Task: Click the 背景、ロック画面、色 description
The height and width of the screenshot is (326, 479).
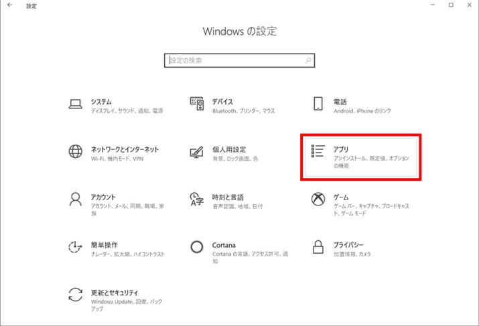Action: coord(235,159)
